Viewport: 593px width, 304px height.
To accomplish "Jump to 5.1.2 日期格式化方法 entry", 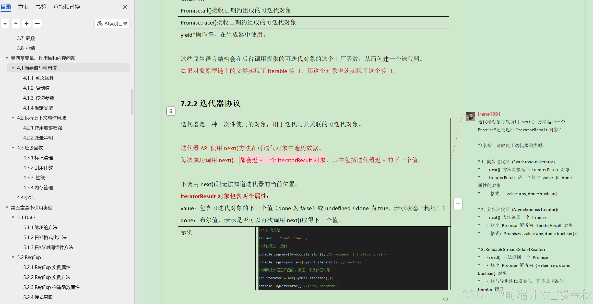I will [x=45, y=237].
